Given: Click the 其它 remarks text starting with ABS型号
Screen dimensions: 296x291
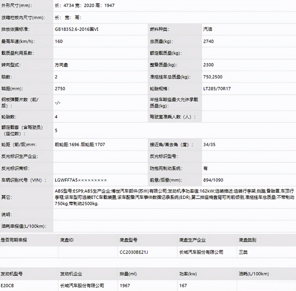Looking at the screenshot, I should 174,197.
